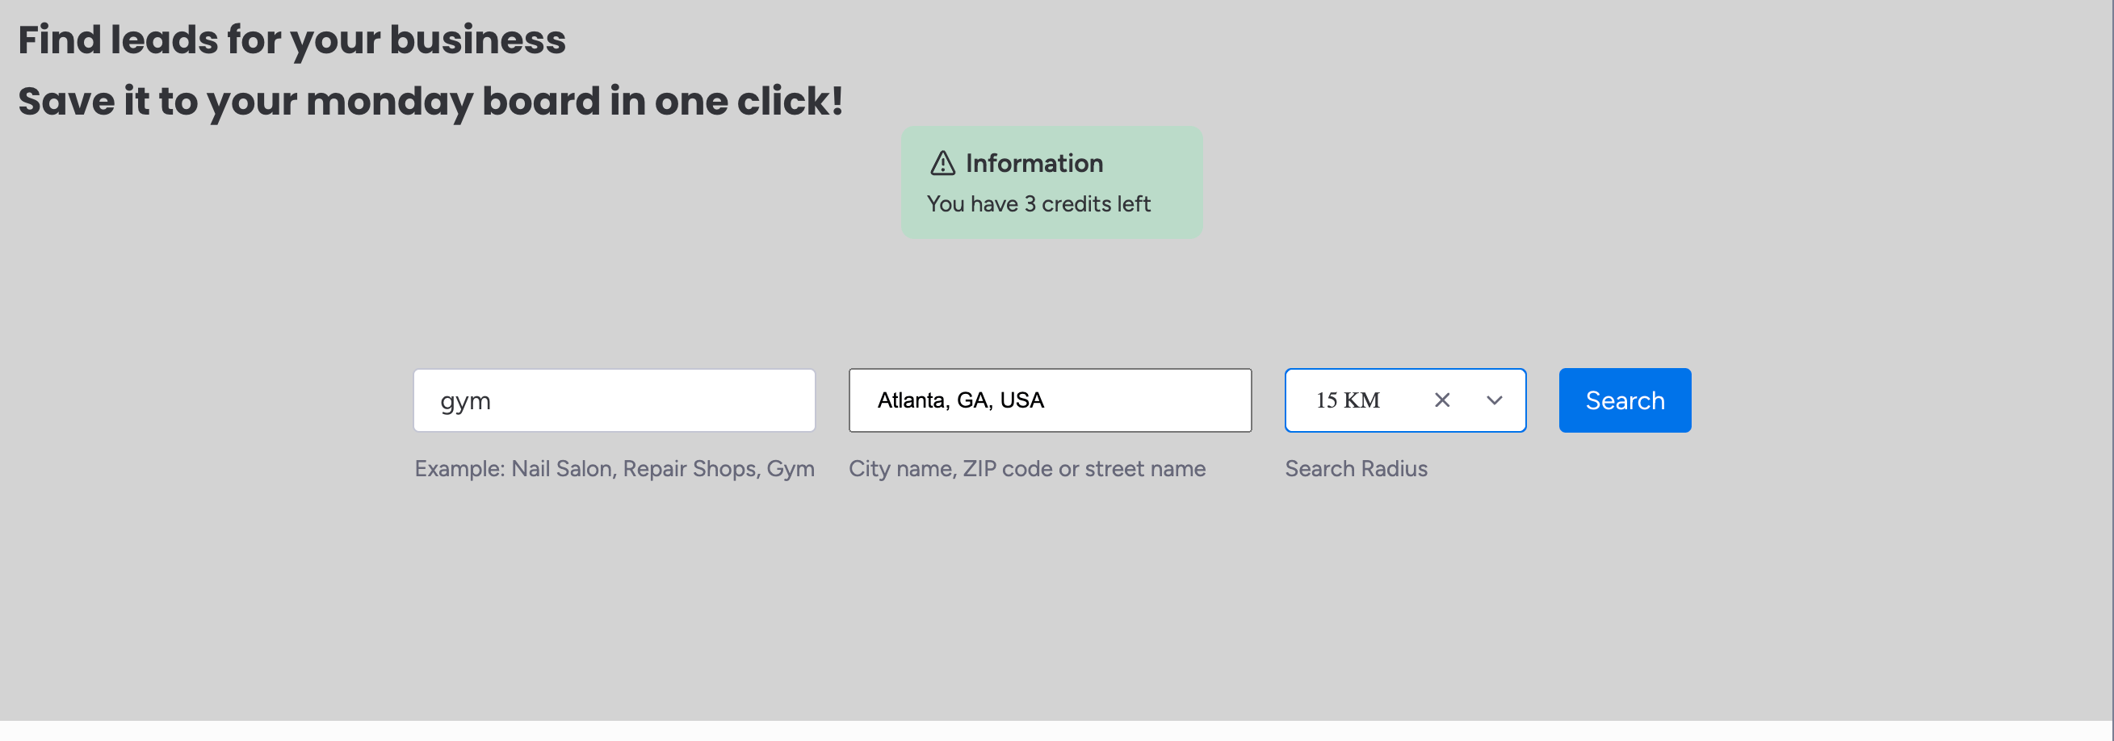The image size is (2114, 741).
Task: Click the warning triangle icon beside Information
Action: pyautogui.click(x=942, y=163)
